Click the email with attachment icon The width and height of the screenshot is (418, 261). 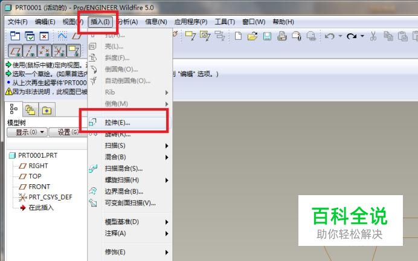click(x=297, y=36)
